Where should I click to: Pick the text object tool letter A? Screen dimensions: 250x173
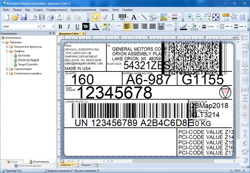(x=134, y=17)
